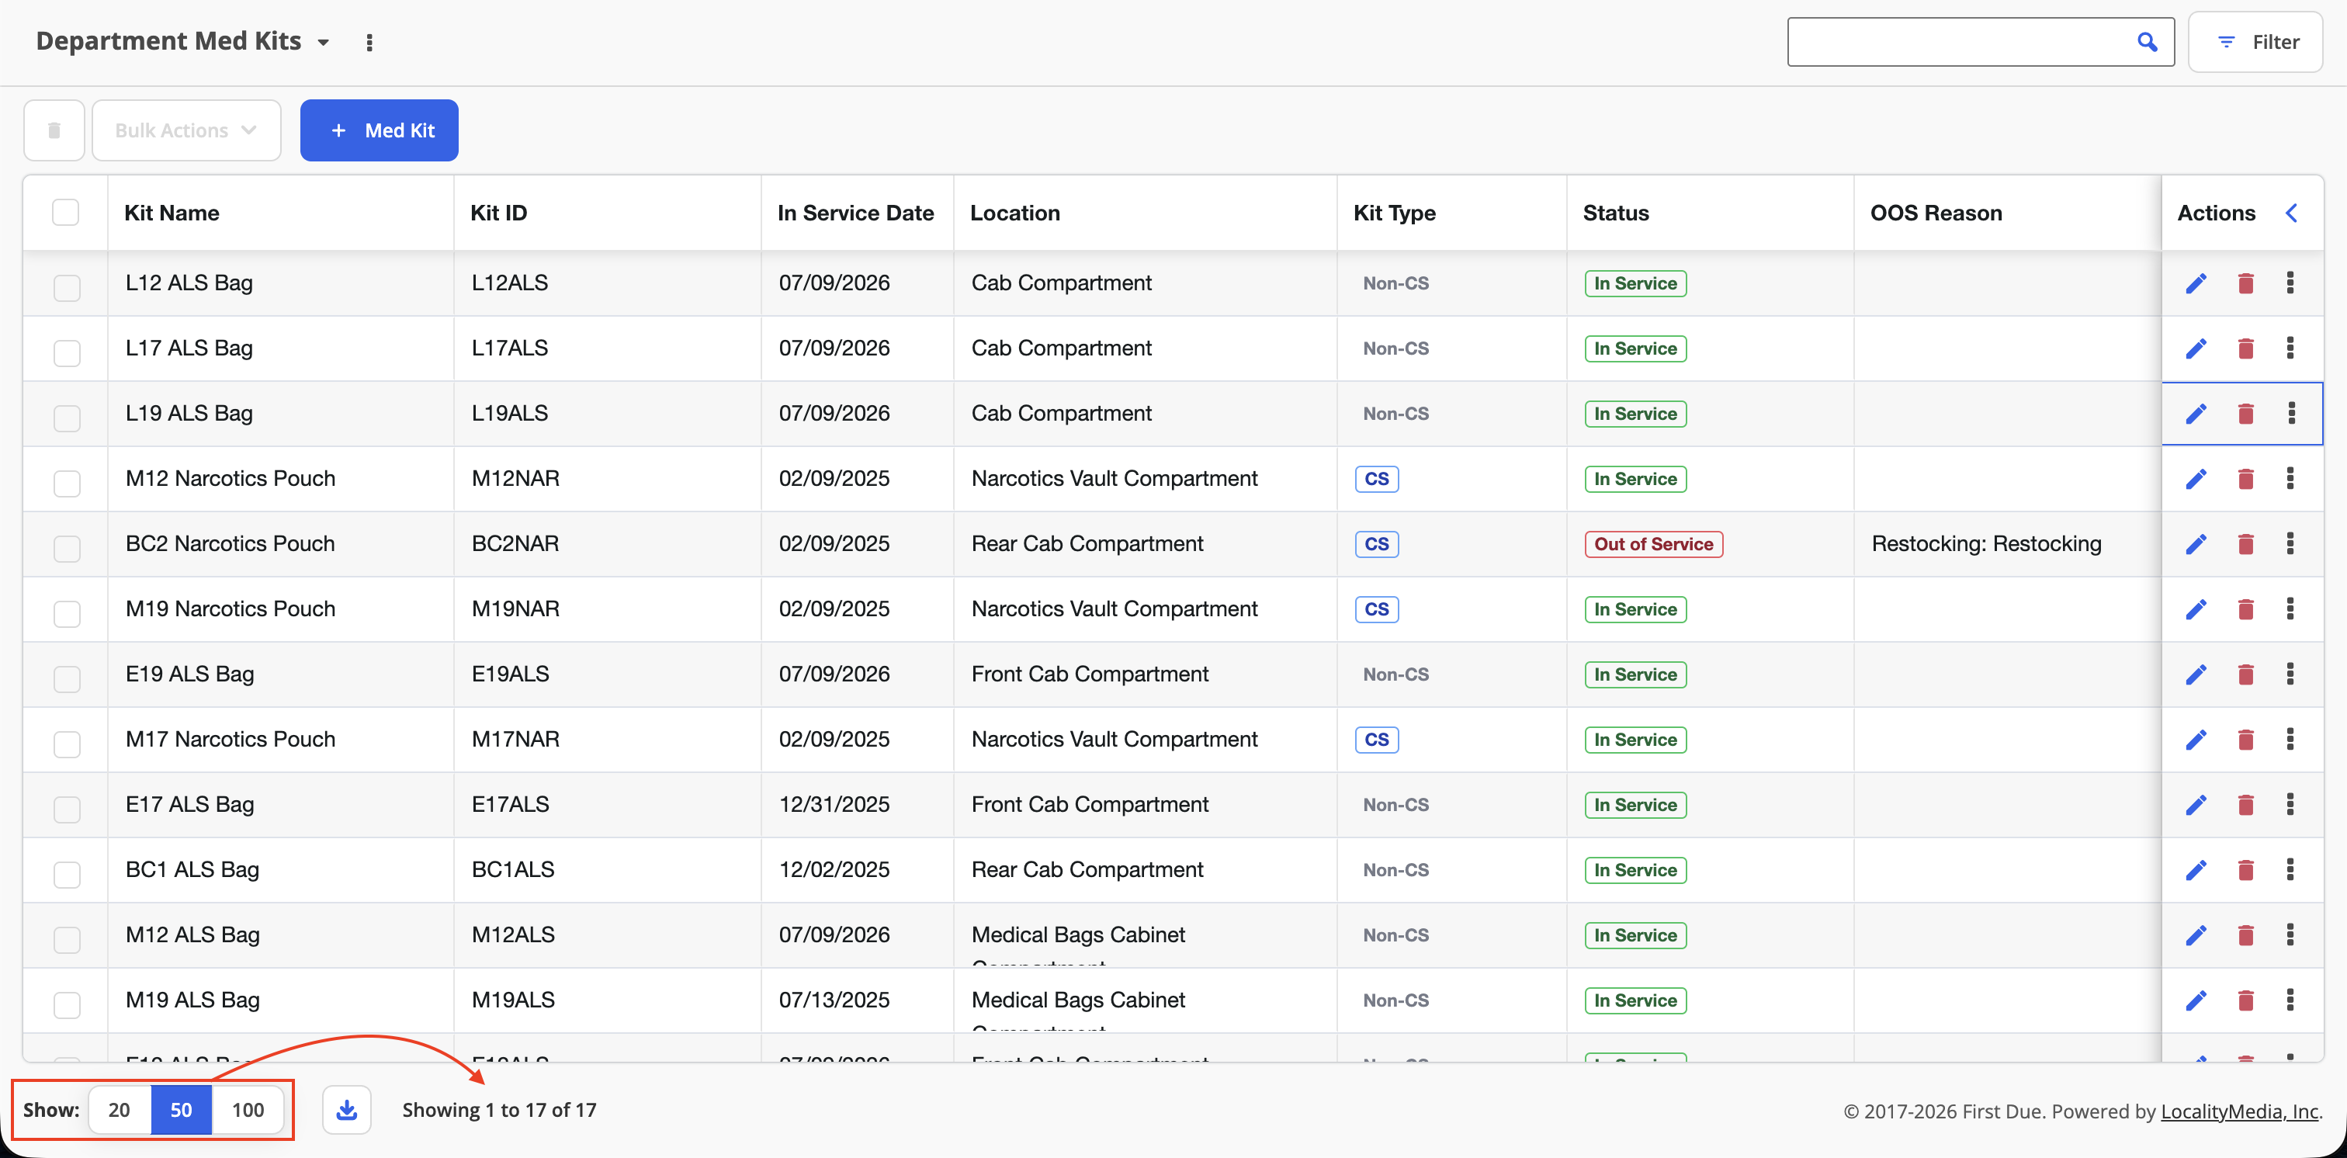Show 100 rows per page
Screen dimensions: 2347x1158
tap(248, 1110)
